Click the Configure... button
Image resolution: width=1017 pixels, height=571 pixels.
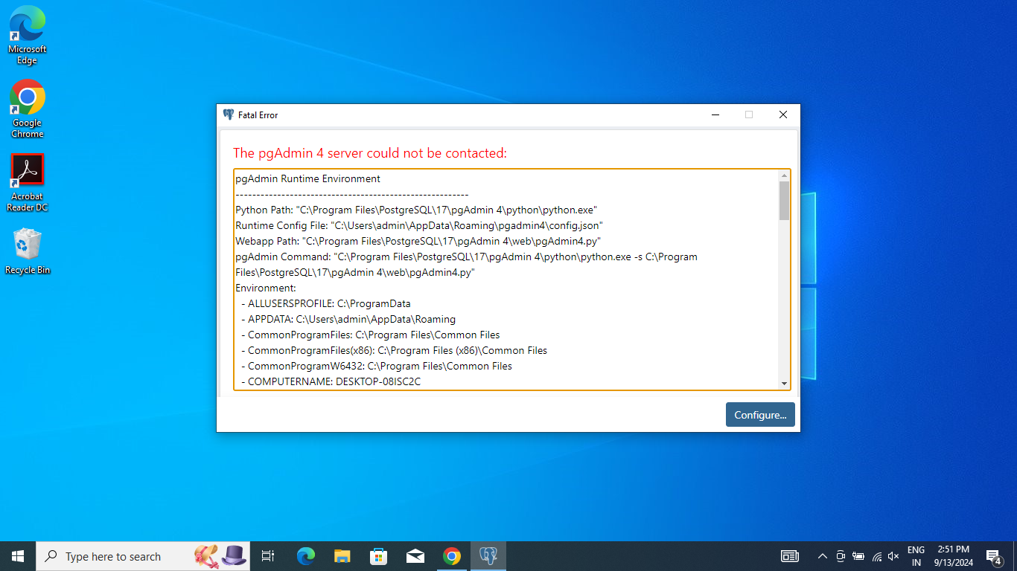coord(760,415)
